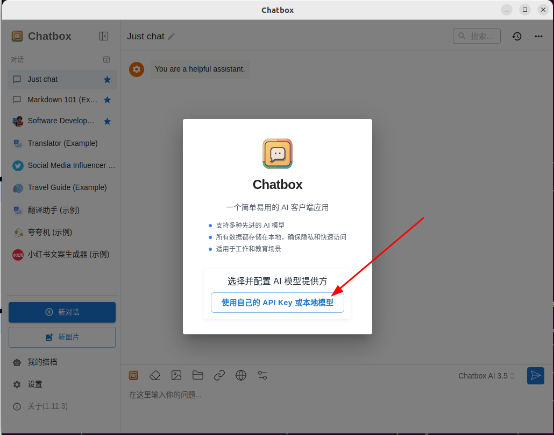Unstar the Just chat conversation

point(108,80)
